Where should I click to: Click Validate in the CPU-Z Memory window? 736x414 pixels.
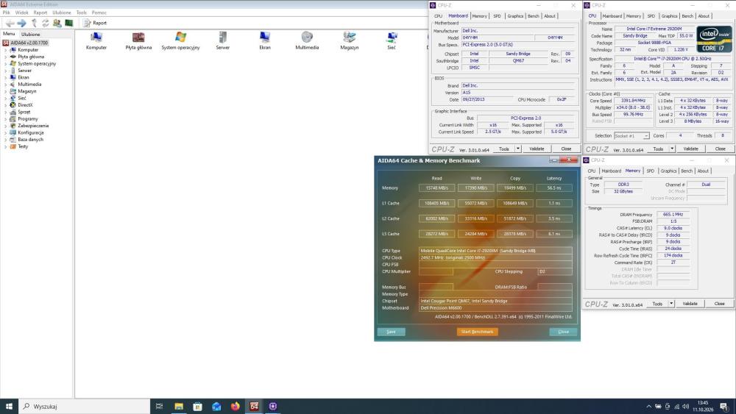pos(690,304)
